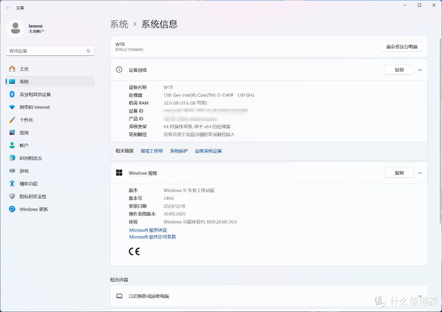Click the search magnifier icon in settings search
The height and width of the screenshot is (312, 442).
88,51
